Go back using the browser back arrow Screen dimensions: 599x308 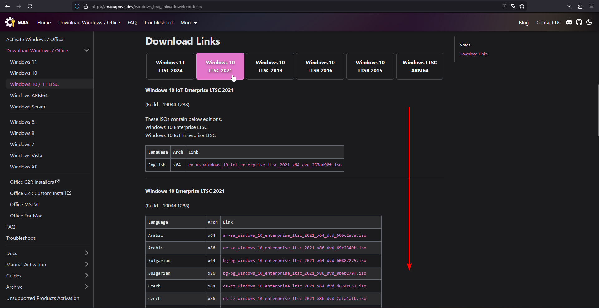(x=7, y=6)
